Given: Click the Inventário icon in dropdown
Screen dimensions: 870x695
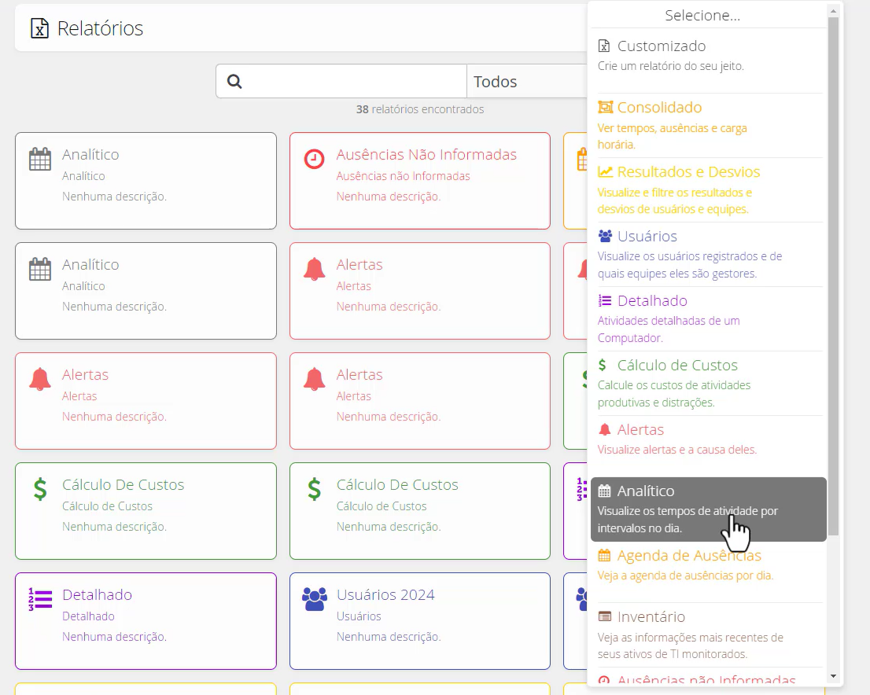Looking at the screenshot, I should coord(605,617).
